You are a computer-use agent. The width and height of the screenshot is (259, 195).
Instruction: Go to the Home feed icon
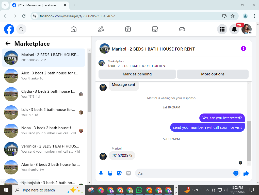pos(73,29)
